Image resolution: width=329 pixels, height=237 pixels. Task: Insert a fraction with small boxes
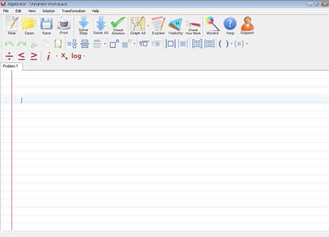click(72, 44)
